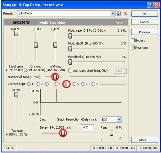Select current tap 3
The width and height of the screenshot is (161, 153).
pyautogui.click(x=47, y=84)
